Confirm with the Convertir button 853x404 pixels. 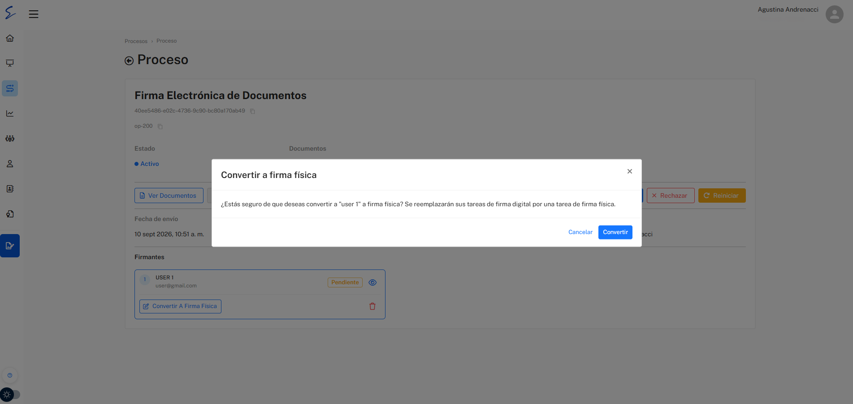(x=615, y=232)
